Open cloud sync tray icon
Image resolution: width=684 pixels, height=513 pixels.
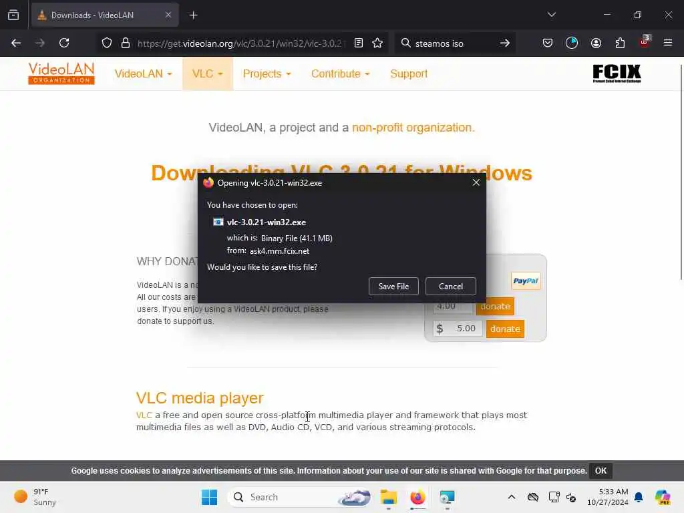tap(532, 497)
